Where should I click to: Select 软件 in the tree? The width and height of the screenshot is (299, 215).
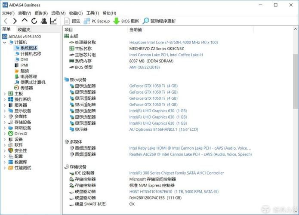18,145
